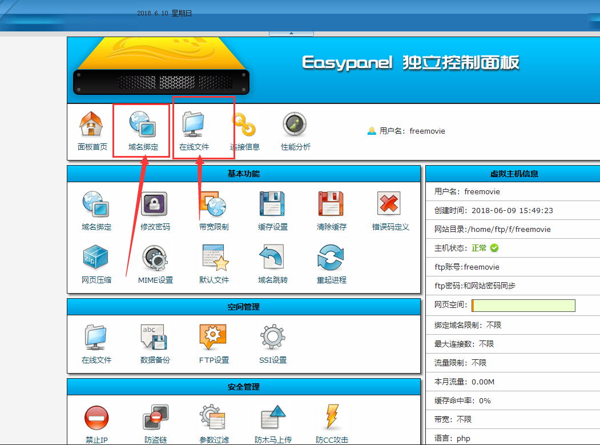Click the 本月流量: 0.00M row
Viewport: 600px width, 445px height.
pyautogui.click(x=513, y=382)
